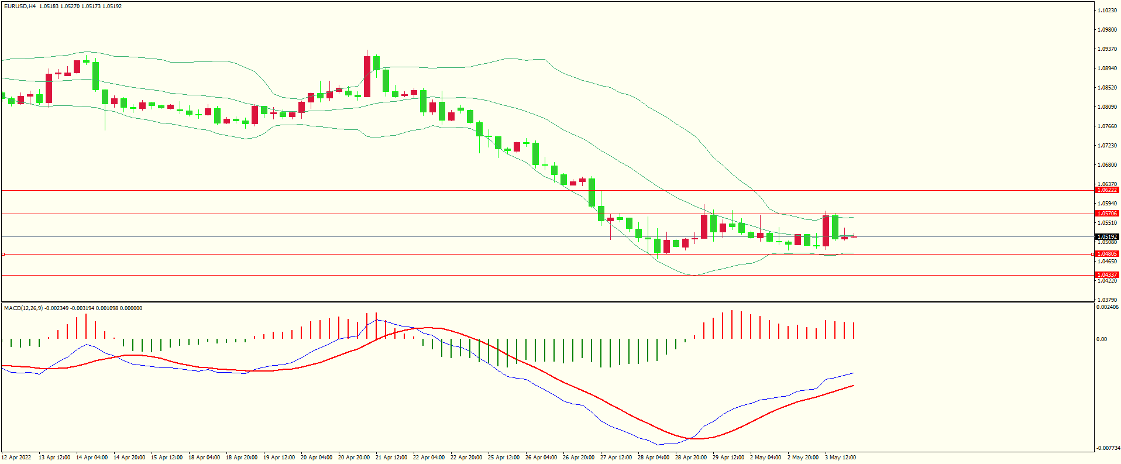Click the 18 Apr 20:00 time label

click(x=242, y=458)
